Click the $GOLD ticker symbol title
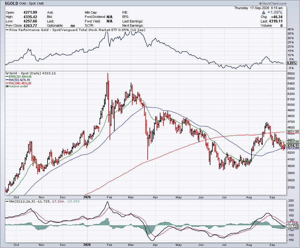The height and width of the screenshot is (248, 300). (x=12, y=3)
